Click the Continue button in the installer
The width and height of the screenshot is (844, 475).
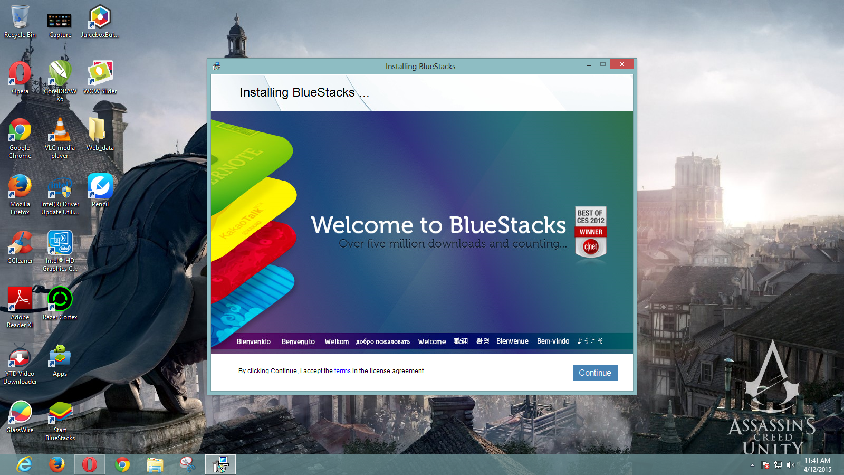click(595, 373)
